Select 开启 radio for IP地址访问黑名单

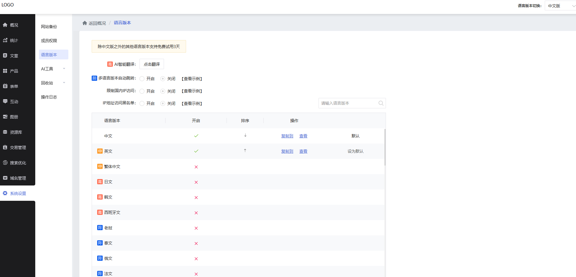[142, 103]
